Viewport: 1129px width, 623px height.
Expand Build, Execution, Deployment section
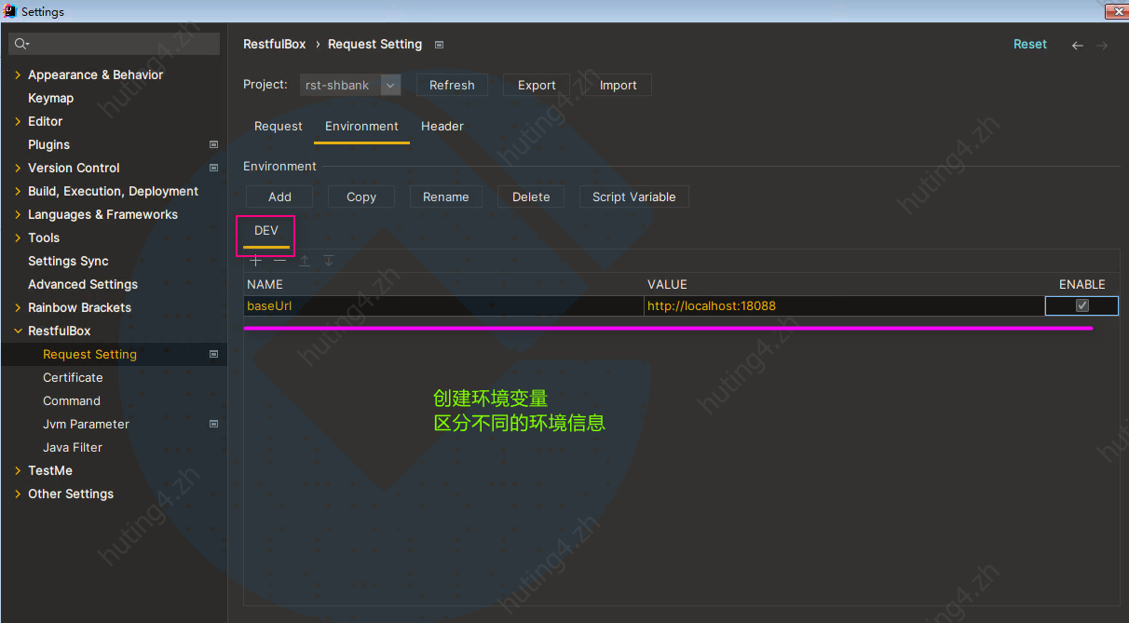click(x=18, y=191)
